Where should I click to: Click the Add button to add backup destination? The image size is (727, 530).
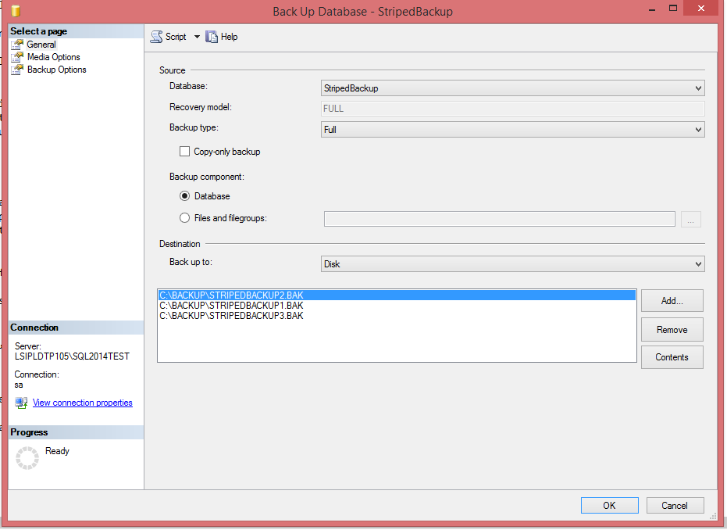[x=671, y=300]
